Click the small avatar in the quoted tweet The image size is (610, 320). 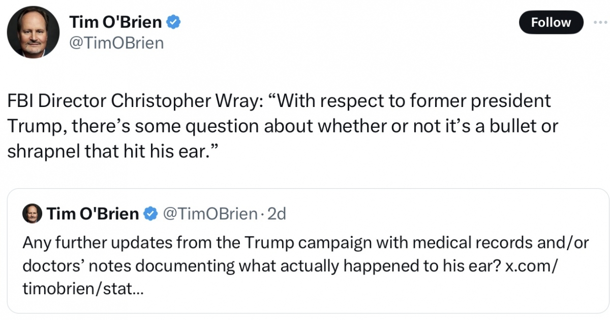pyautogui.click(x=32, y=214)
